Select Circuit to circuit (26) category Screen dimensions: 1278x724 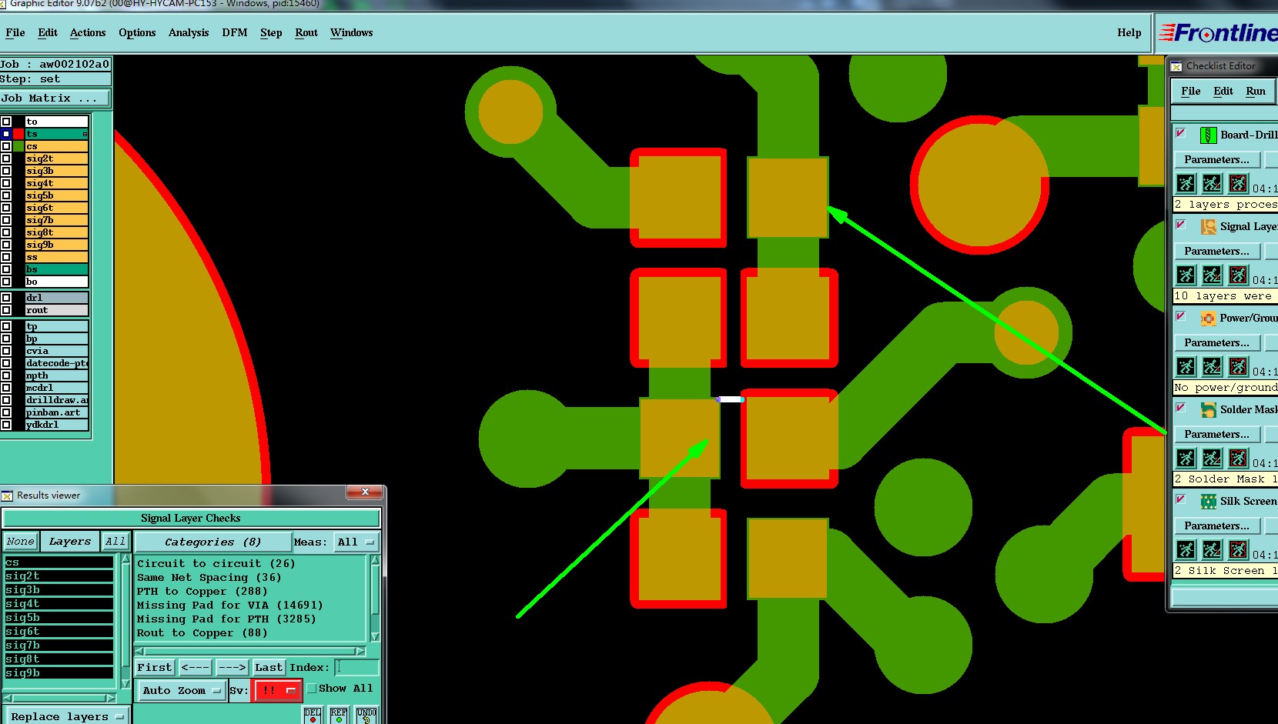click(216, 564)
